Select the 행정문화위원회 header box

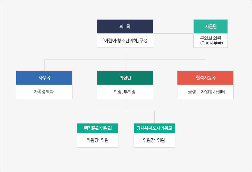[x=98, y=128]
